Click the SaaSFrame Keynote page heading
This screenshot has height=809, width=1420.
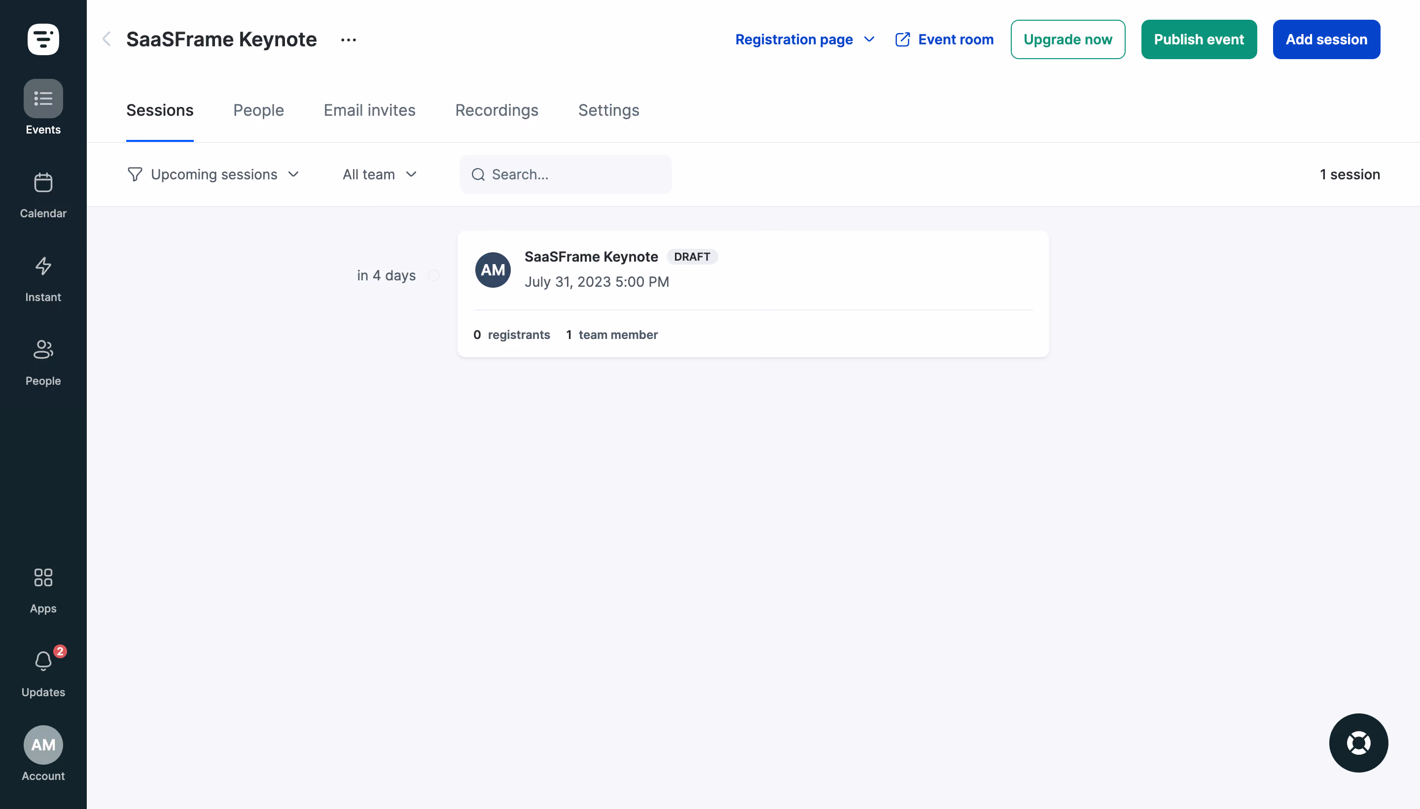pyautogui.click(x=221, y=39)
